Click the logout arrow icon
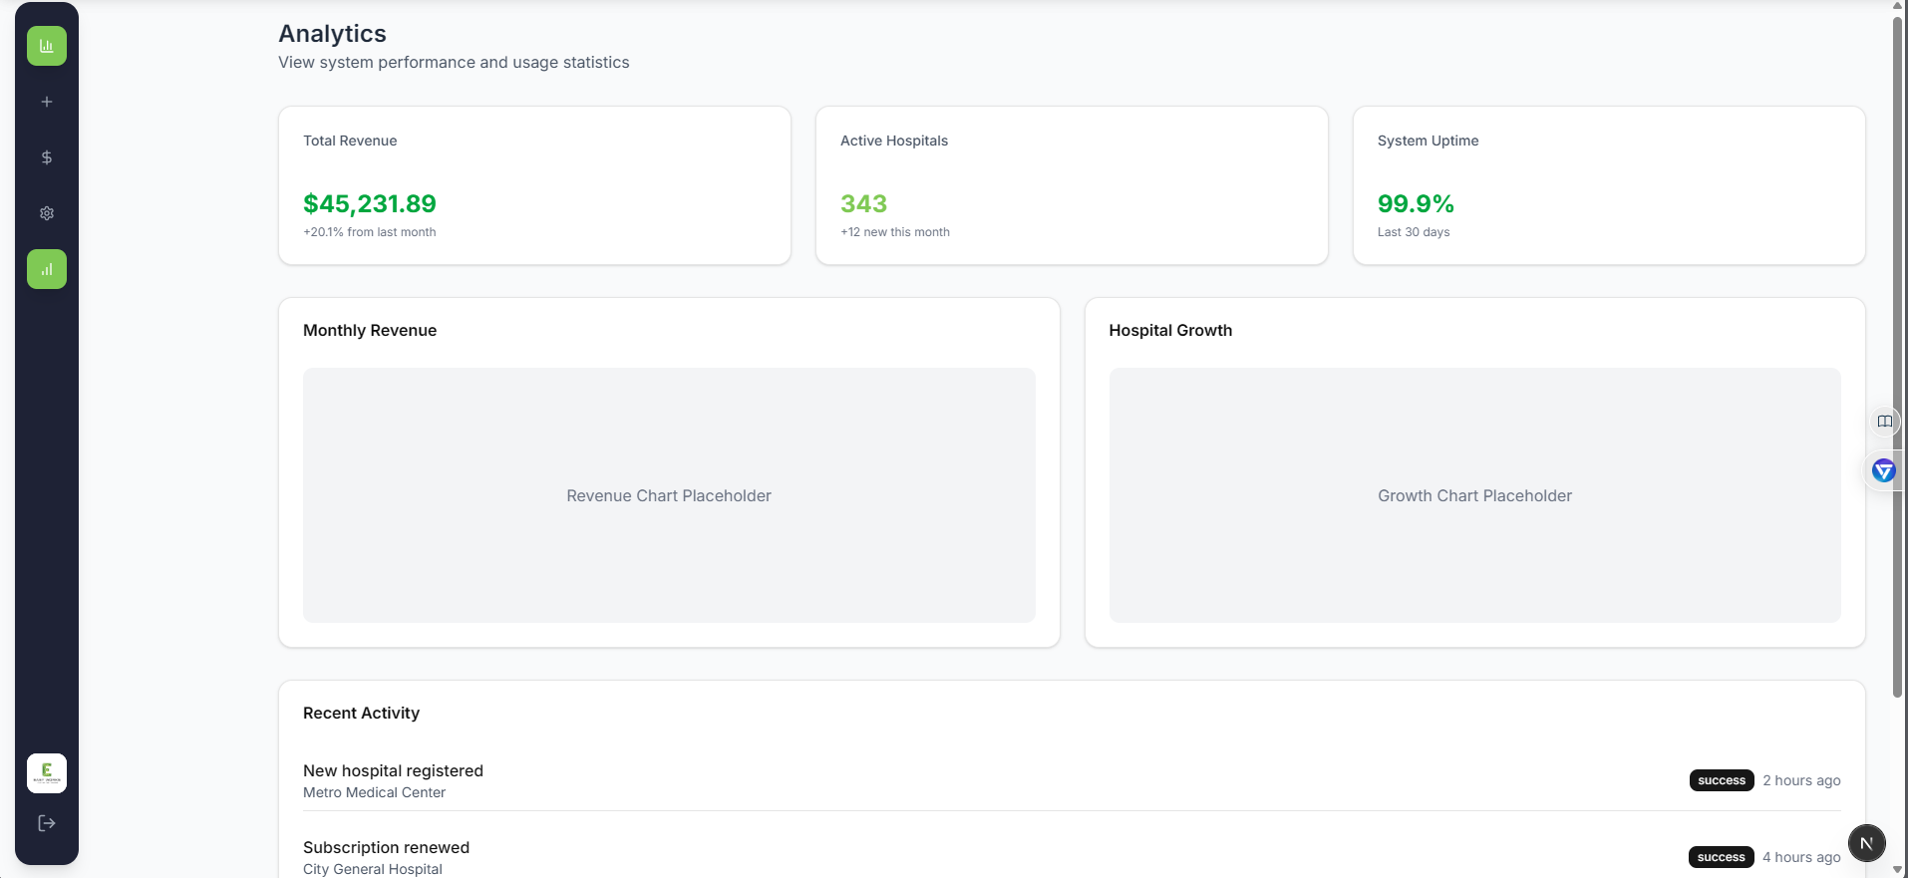The width and height of the screenshot is (1908, 878). (x=47, y=823)
